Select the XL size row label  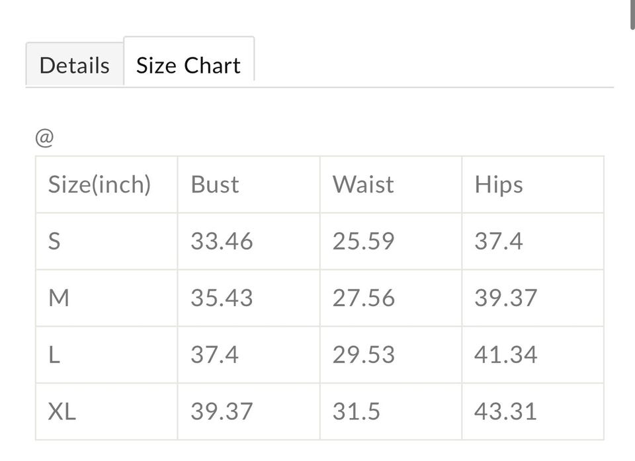(x=62, y=412)
